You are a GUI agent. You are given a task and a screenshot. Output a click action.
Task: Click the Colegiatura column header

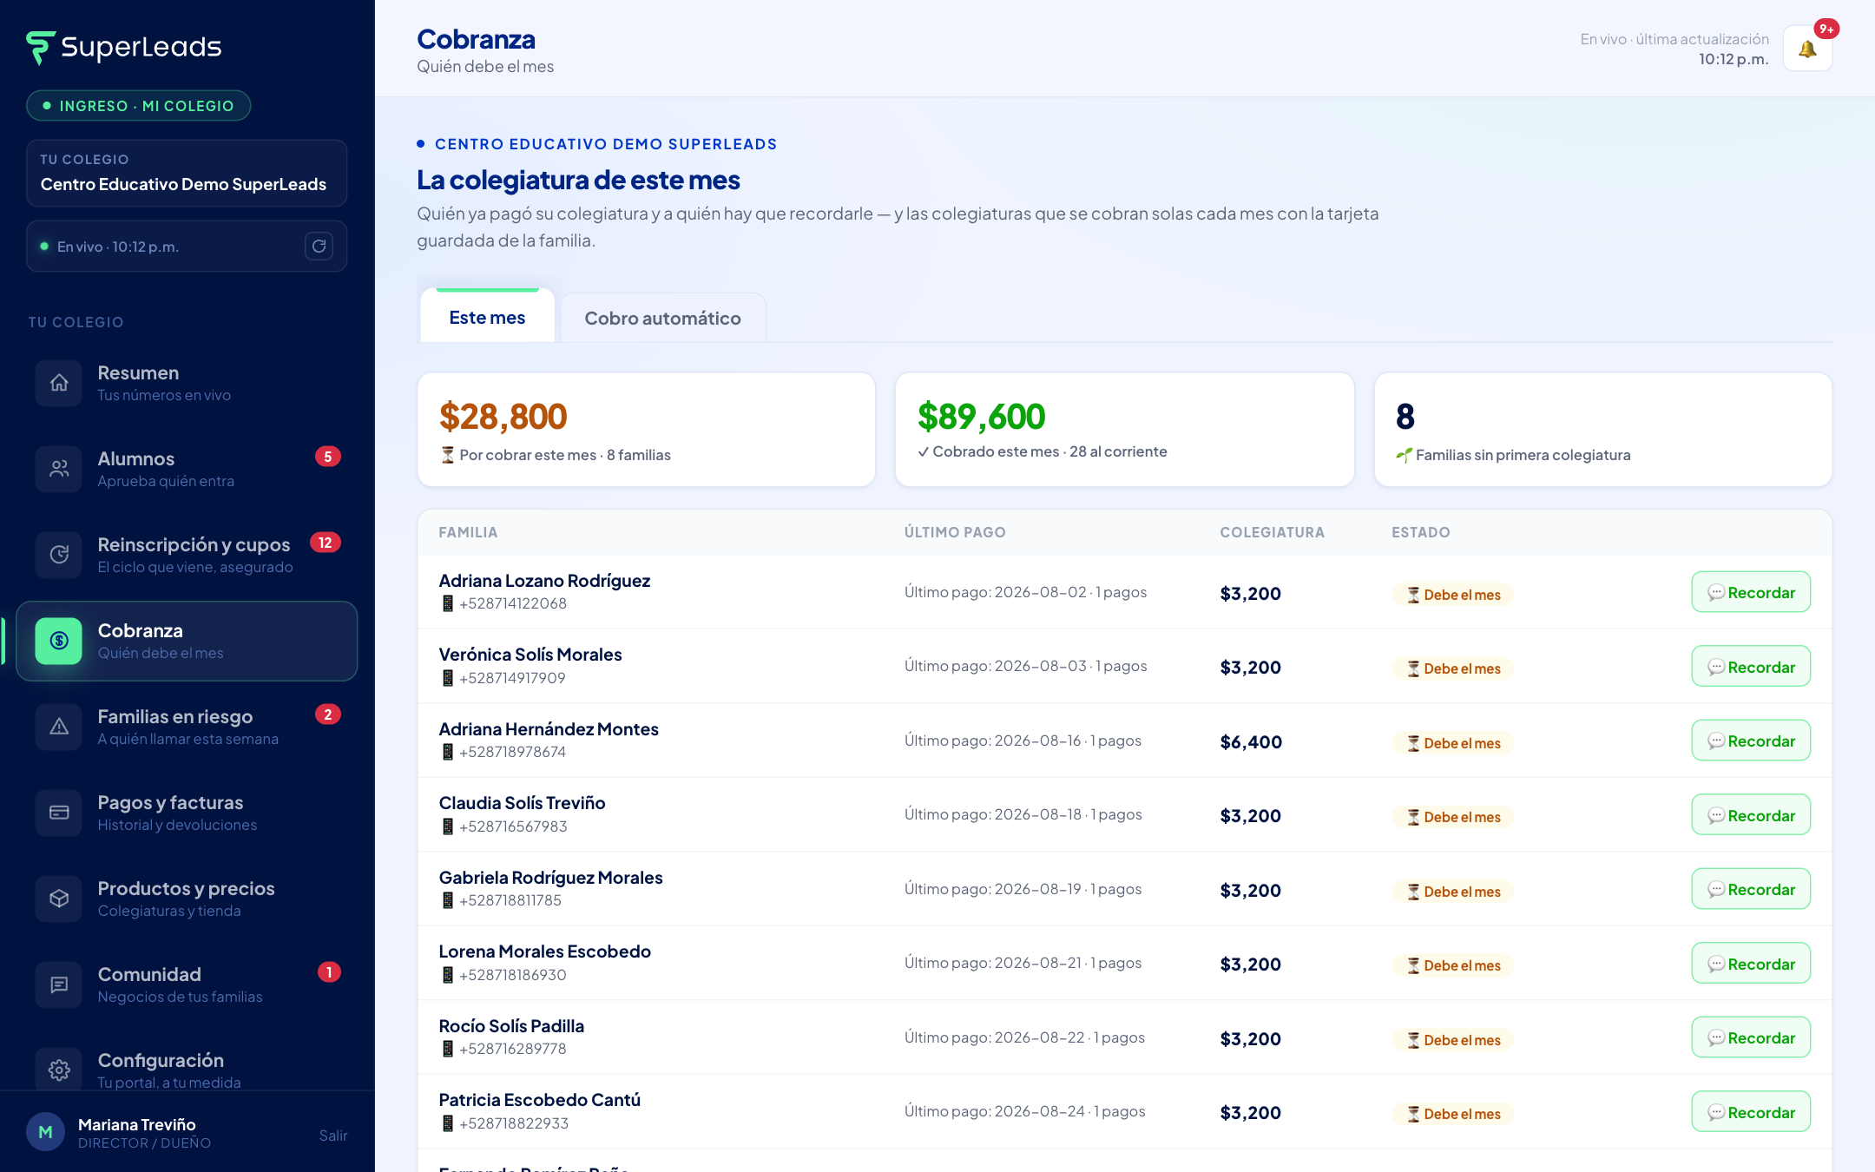point(1272,532)
